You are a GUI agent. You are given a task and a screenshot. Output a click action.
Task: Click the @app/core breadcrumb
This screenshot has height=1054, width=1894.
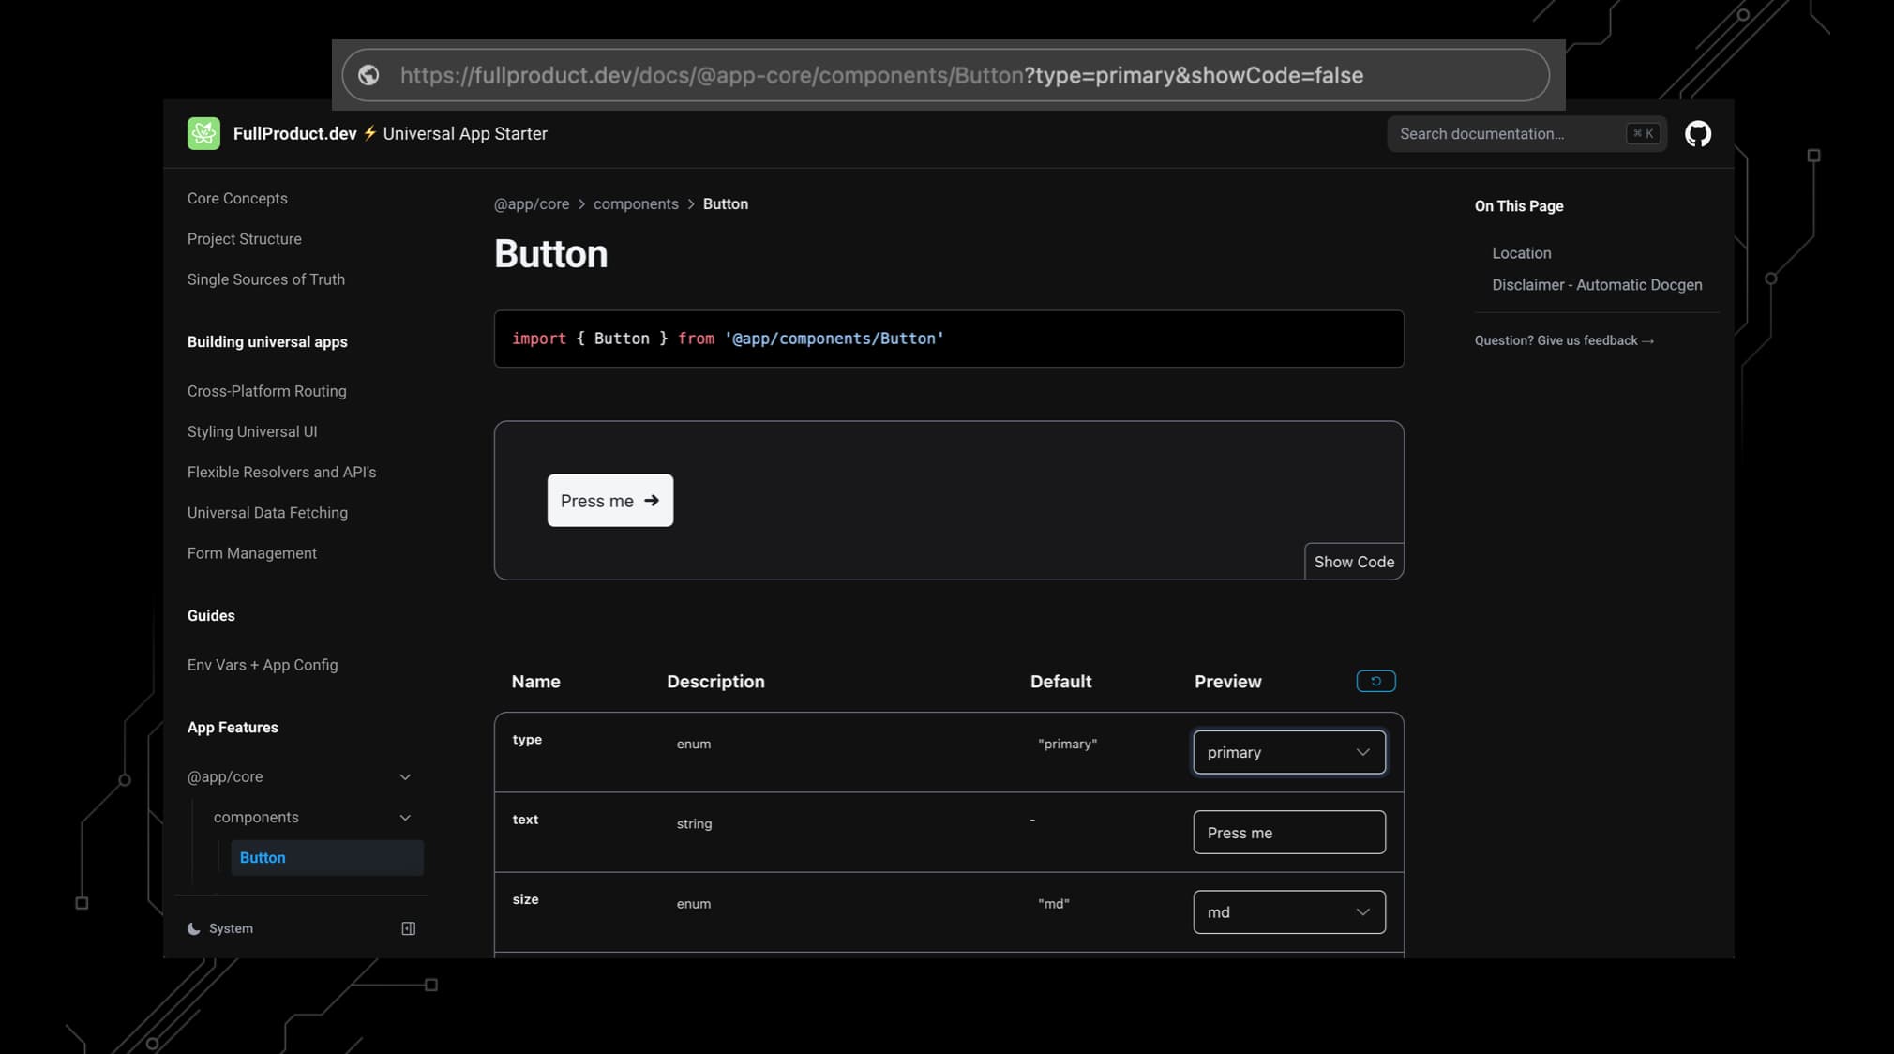click(532, 204)
